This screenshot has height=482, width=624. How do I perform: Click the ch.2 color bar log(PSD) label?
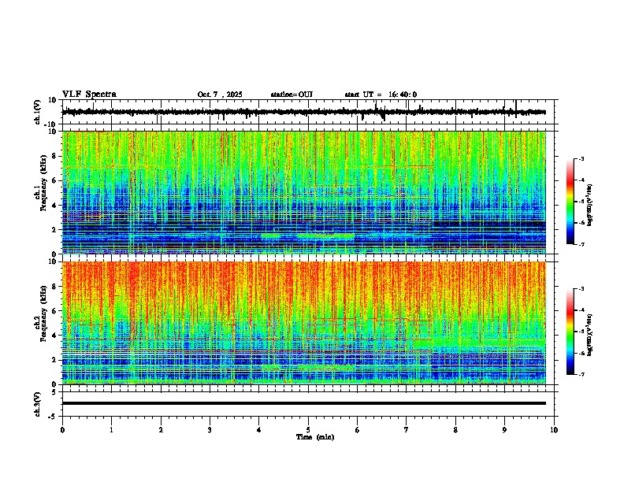590,335
